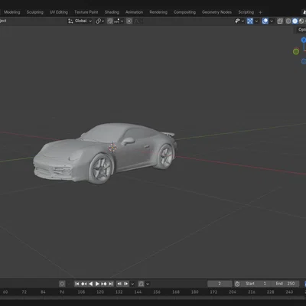
Task: Switch to the Sculpting workspace tab
Action: click(x=35, y=12)
